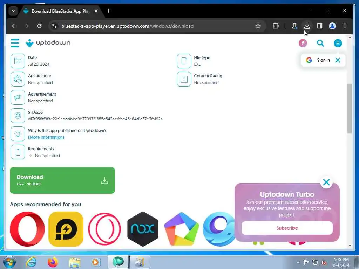Click the Requirements phone icon
The width and height of the screenshot is (359, 269).
[x=18, y=152]
